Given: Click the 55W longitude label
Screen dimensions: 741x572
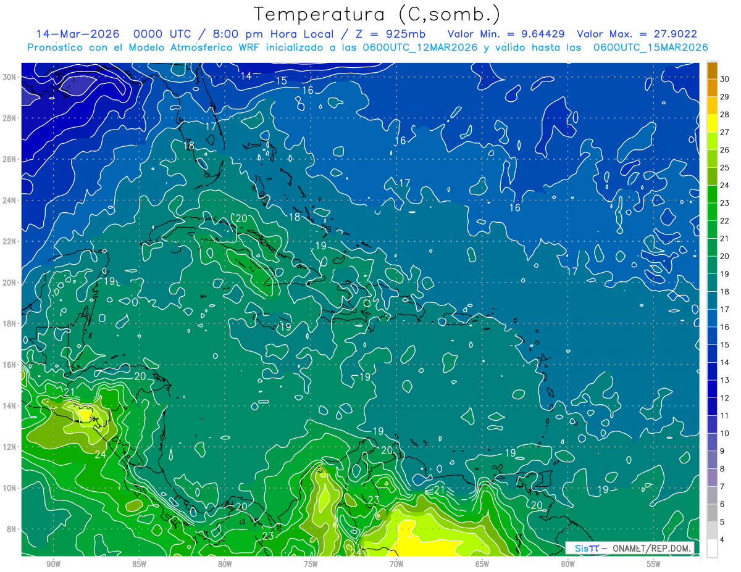Looking at the screenshot, I should coord(654,564).
